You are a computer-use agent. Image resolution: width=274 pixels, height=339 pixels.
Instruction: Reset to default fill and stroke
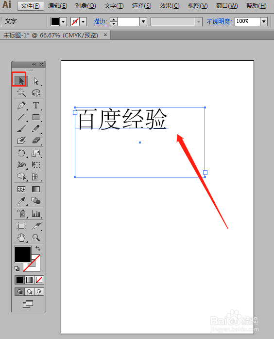point(17,268)
